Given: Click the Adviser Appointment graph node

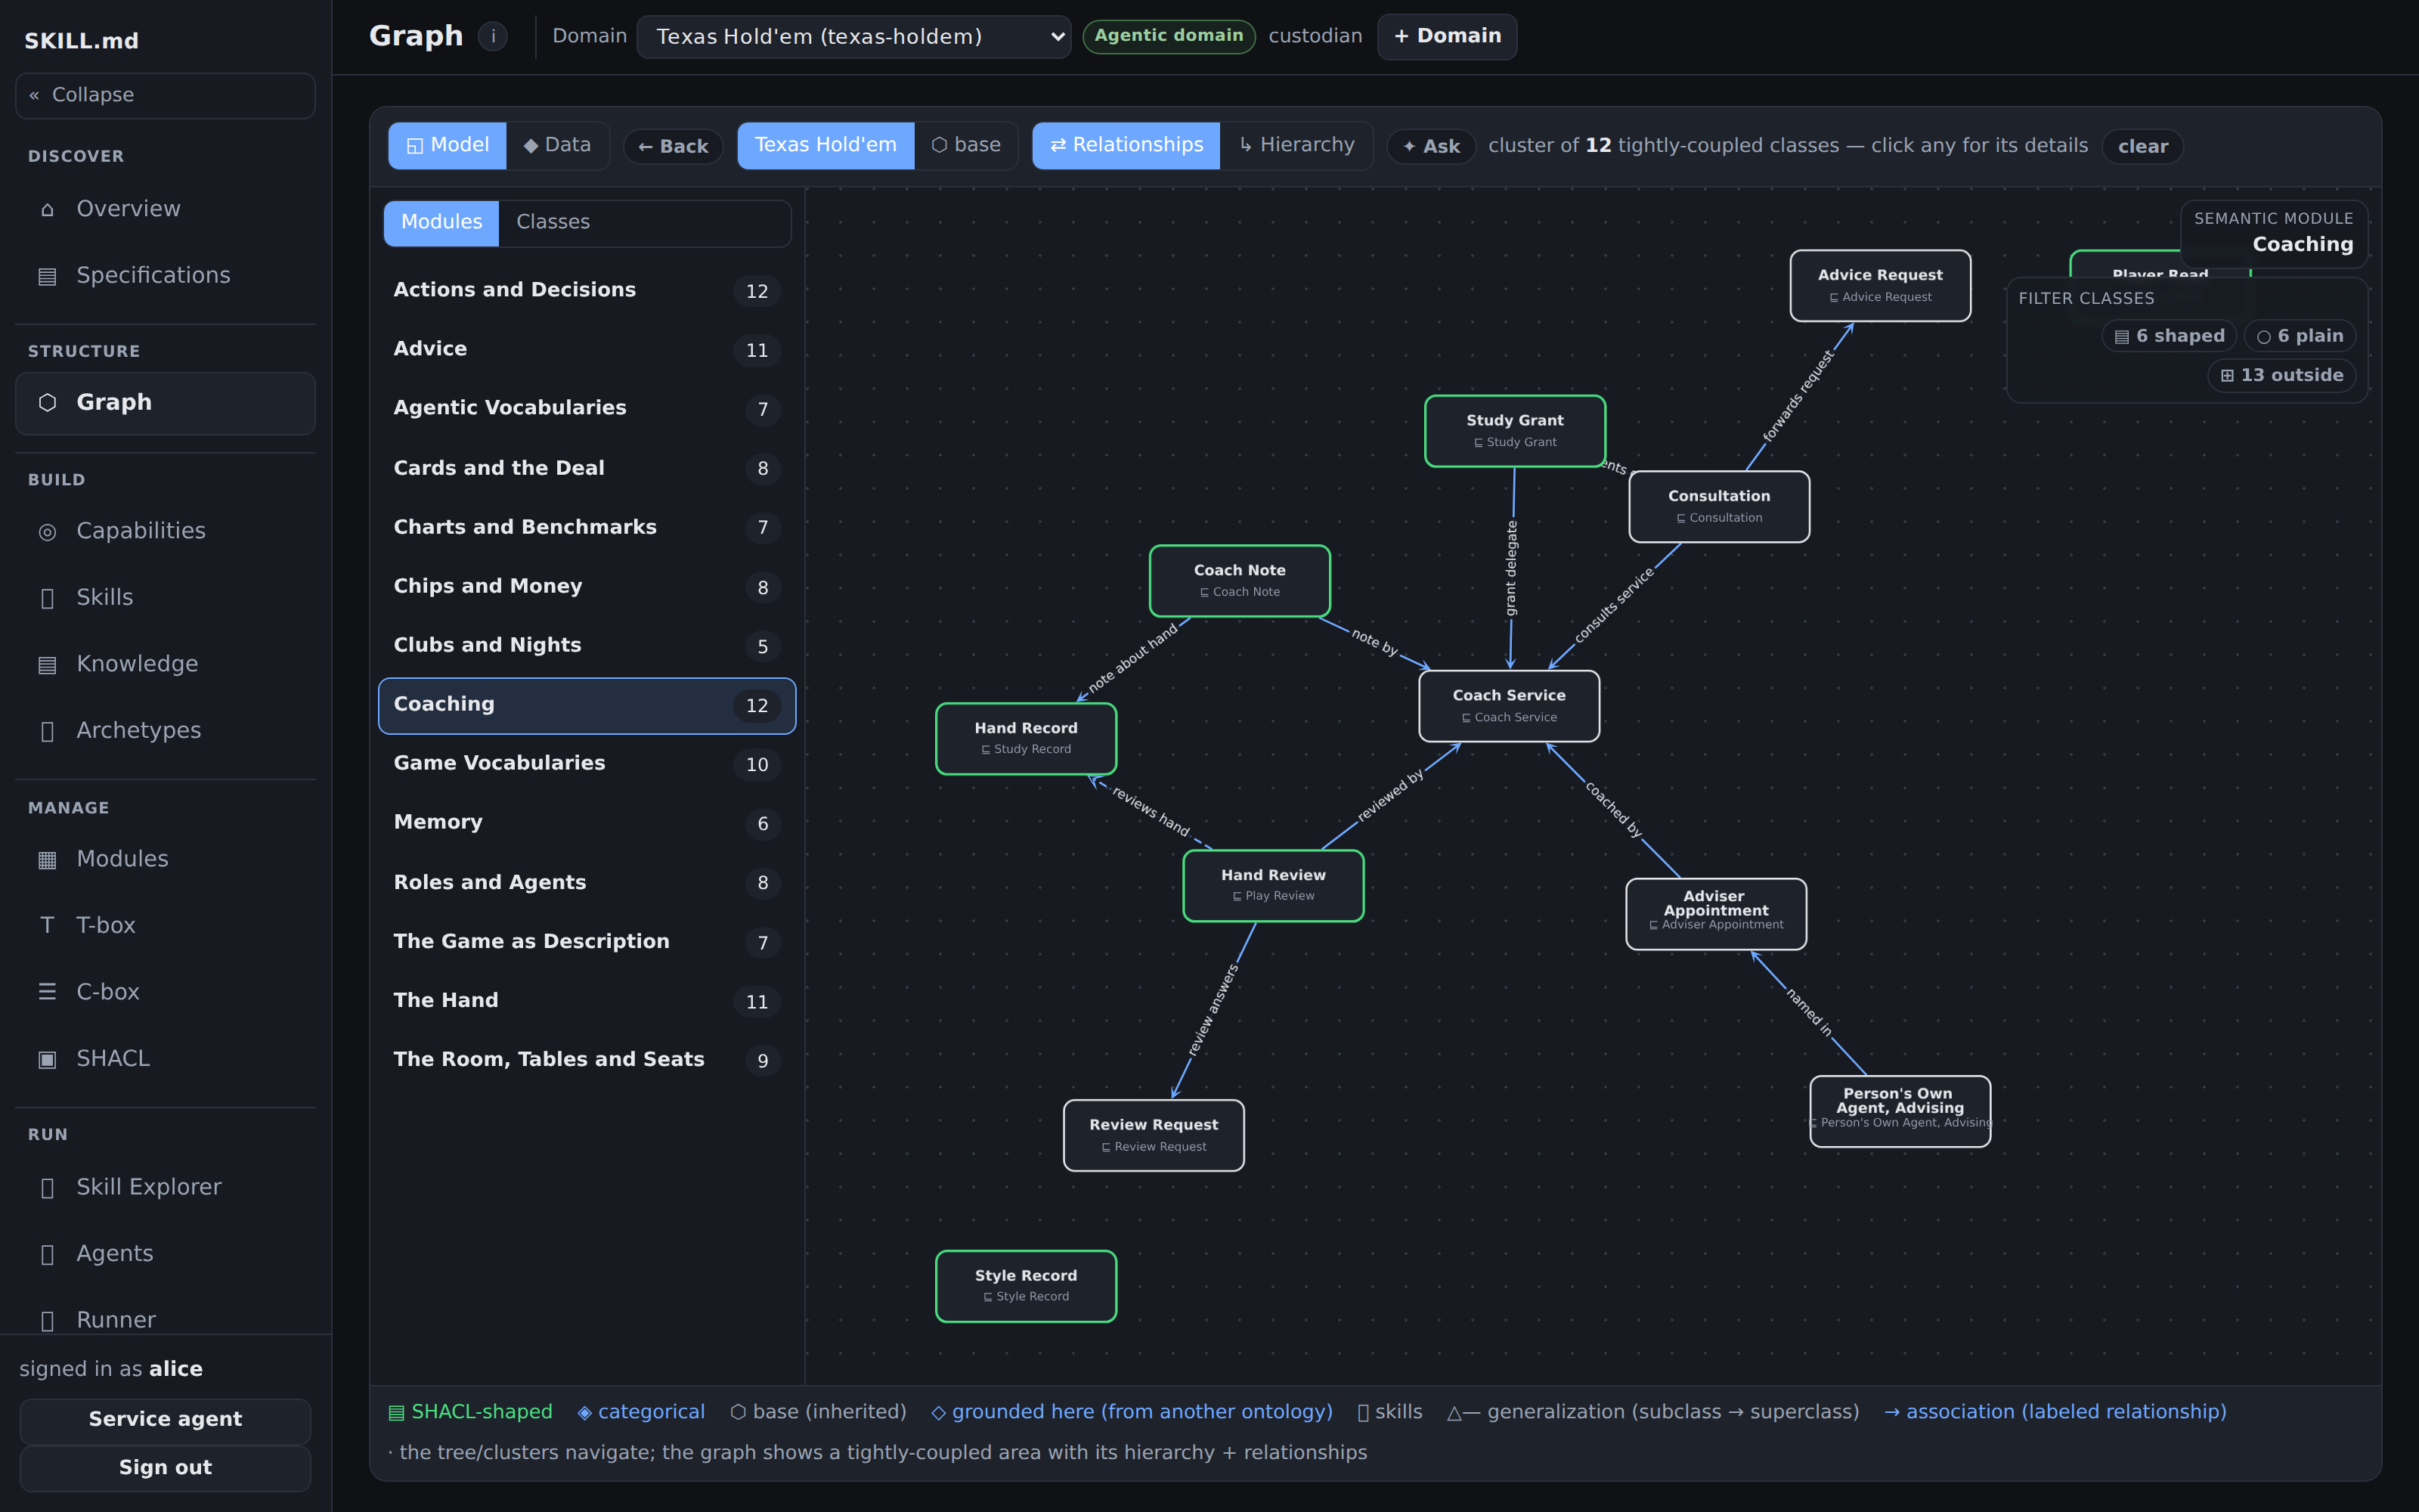Looking at the screenshot, I should tap(1715, 914).
